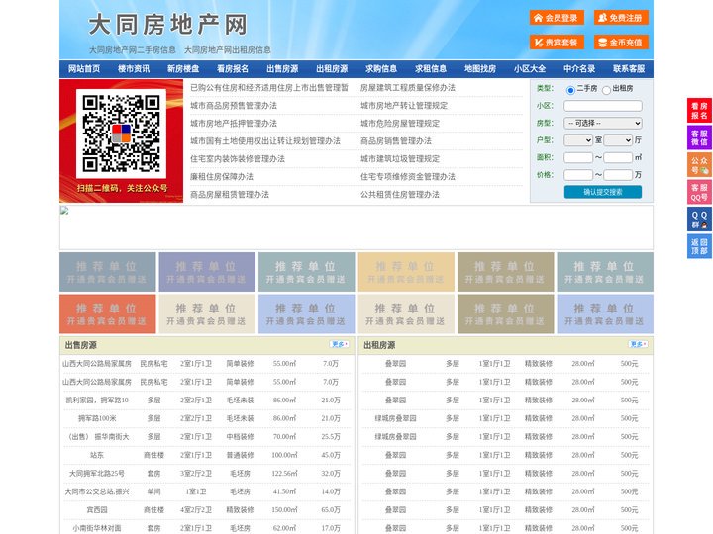
Task: Open listing 站东 商住楼
Action: (x=97, y=455)
